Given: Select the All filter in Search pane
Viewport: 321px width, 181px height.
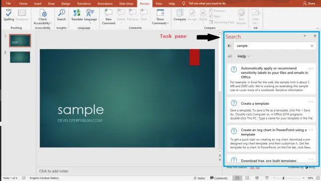Looking at the screenshot, I should [230, 56].
